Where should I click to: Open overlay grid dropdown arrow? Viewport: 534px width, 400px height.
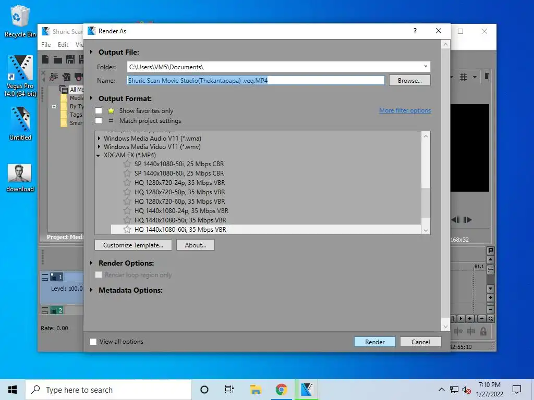tap(475, 77)
